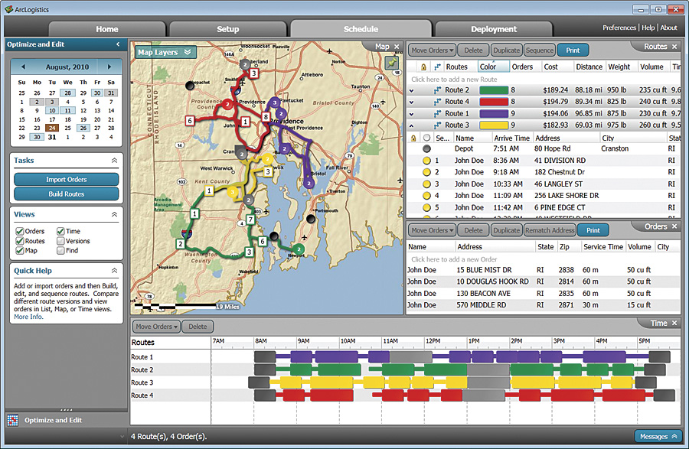Click the lock icon in Routes header
The height and width of the screenshot is (449, 689).
click(x=423, y=67)
